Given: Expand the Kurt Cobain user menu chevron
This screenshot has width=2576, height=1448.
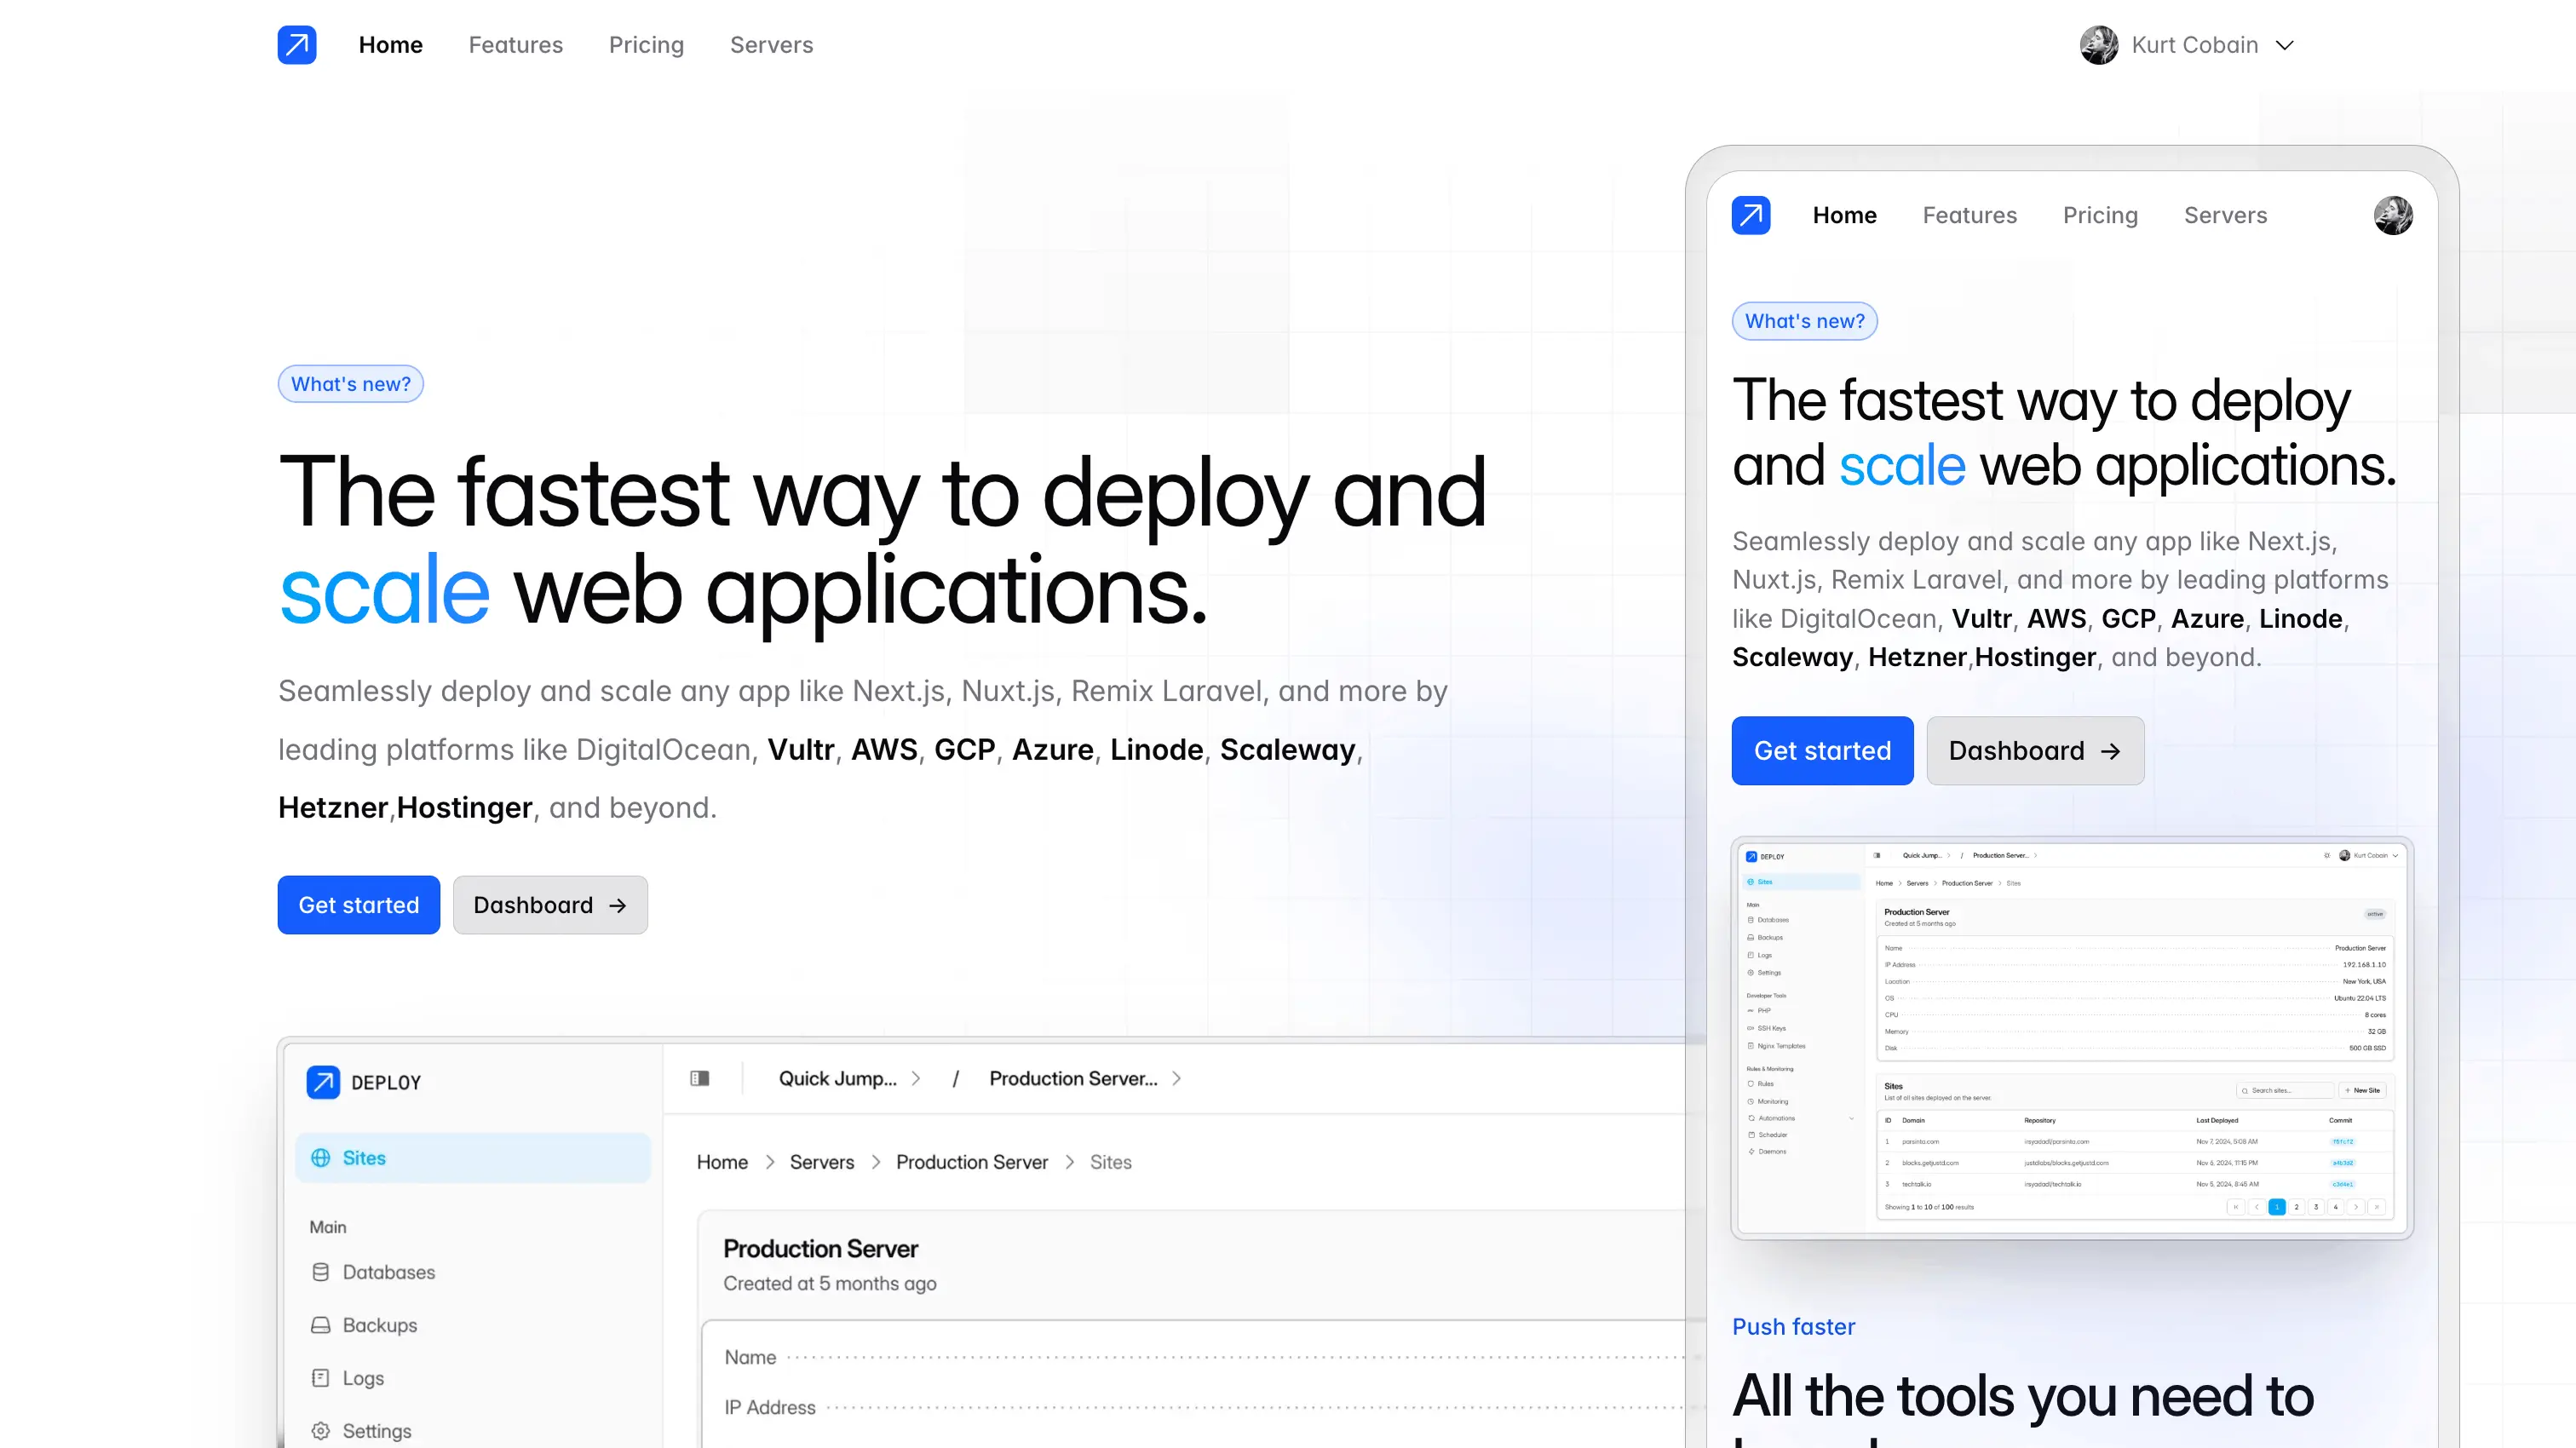Looking at the screenshot, I should (x=2284, y=45).
